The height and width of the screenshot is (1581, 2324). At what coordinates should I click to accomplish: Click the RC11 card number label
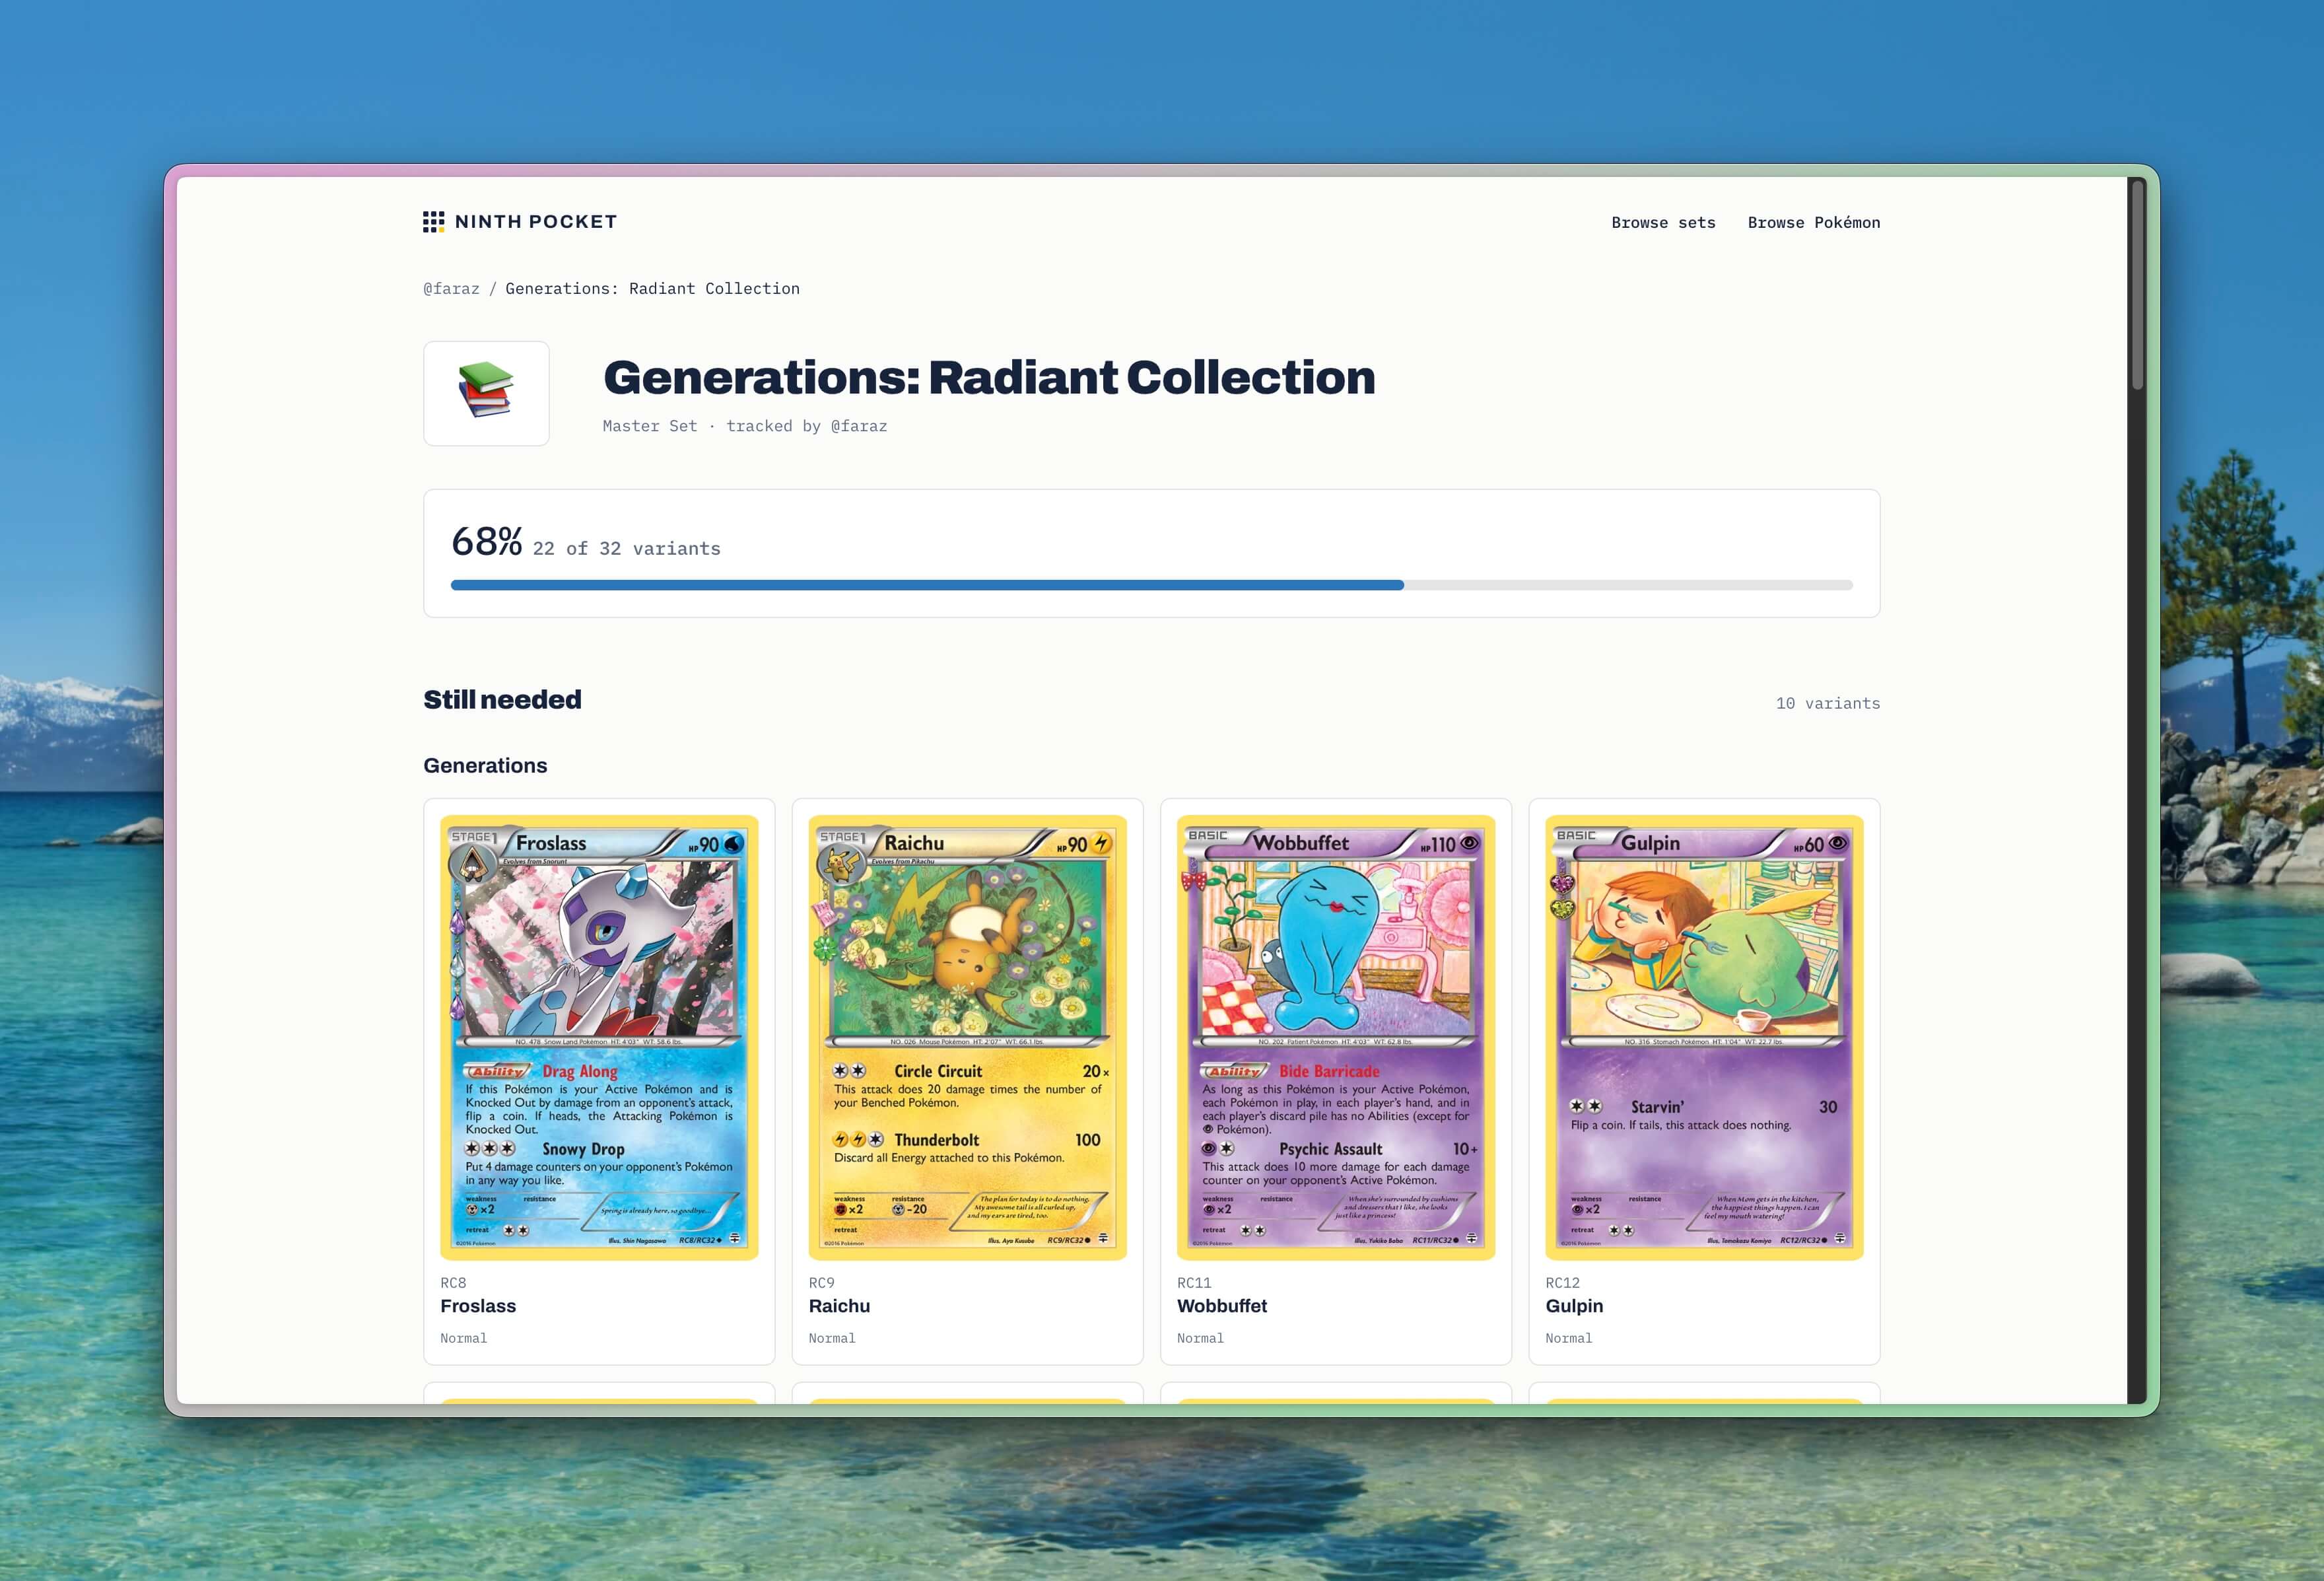(x=1194, y=1283)
